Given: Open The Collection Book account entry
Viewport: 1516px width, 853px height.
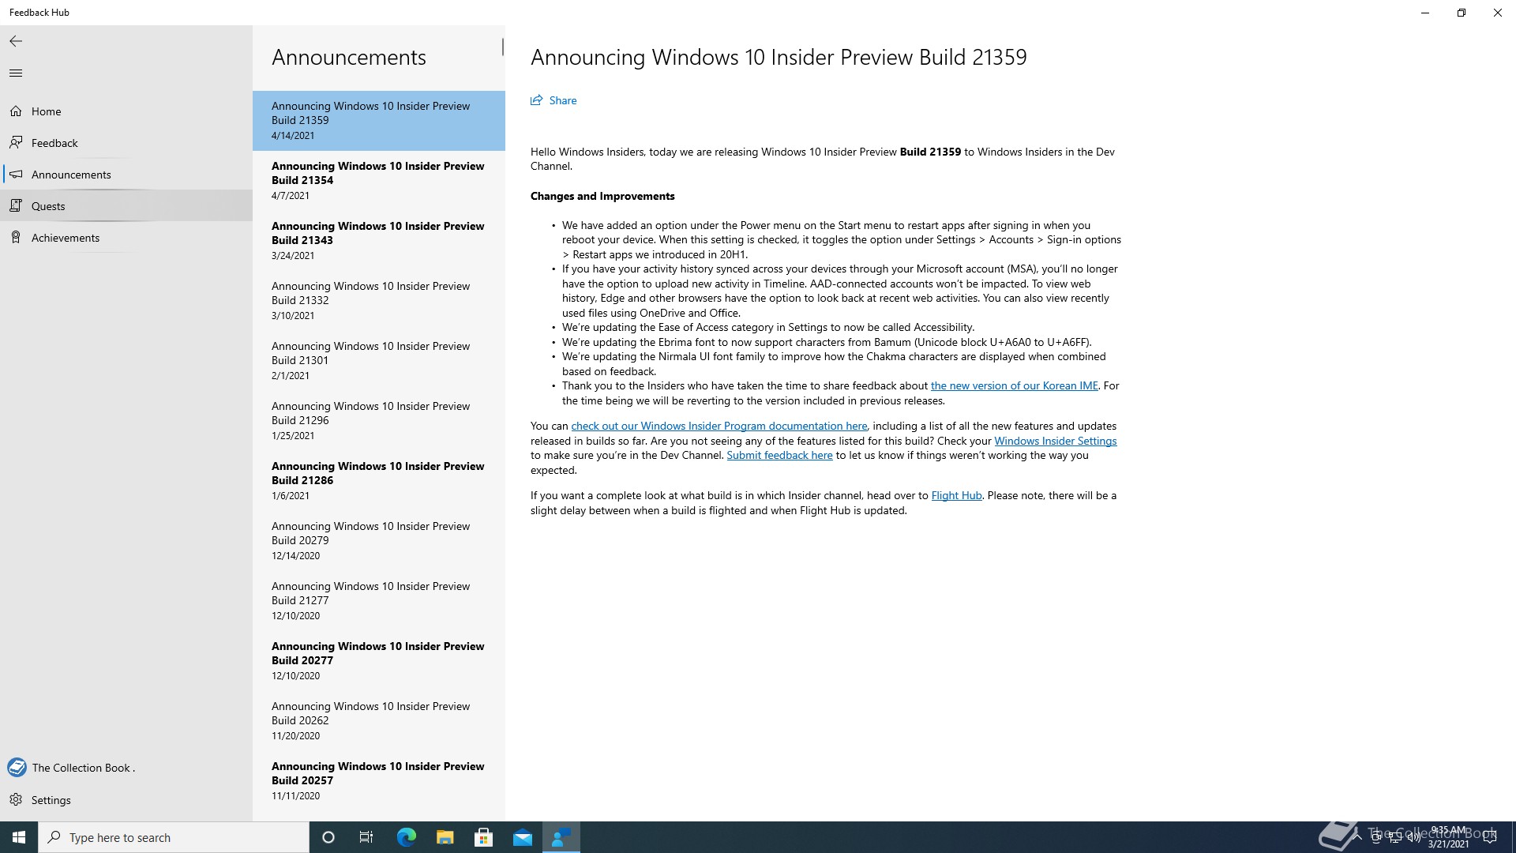Looking at the screenshot, I should coord(126,768).
